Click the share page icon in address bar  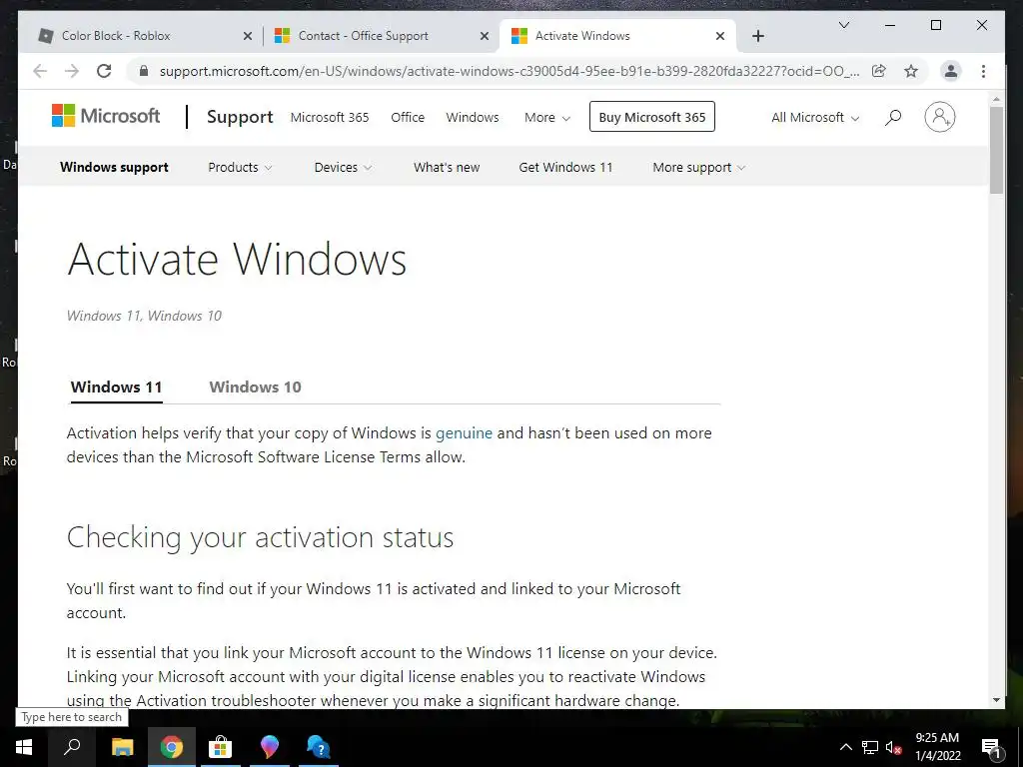point(879,71)
